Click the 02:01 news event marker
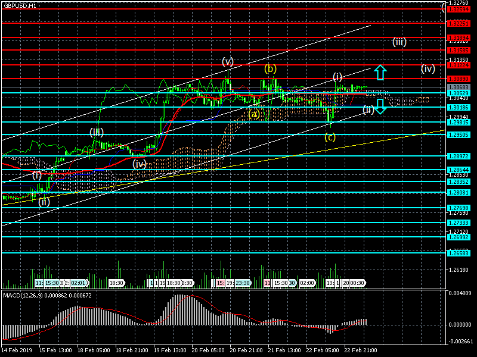The width and height of the screenshot is (477, 357). point(79,283)
